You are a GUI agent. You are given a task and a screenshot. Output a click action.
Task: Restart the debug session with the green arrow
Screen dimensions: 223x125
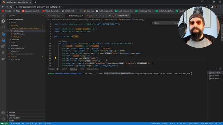coord(110,16)
